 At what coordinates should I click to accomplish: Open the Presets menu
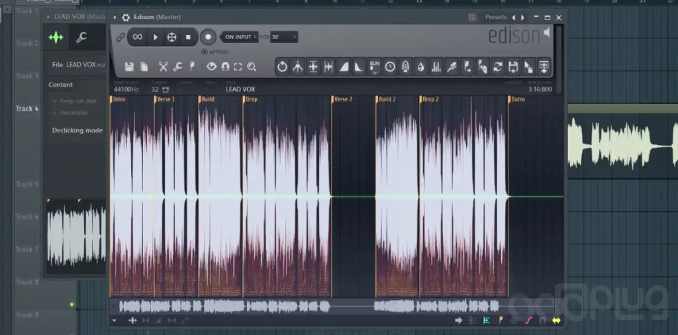[x=495, y=17]
